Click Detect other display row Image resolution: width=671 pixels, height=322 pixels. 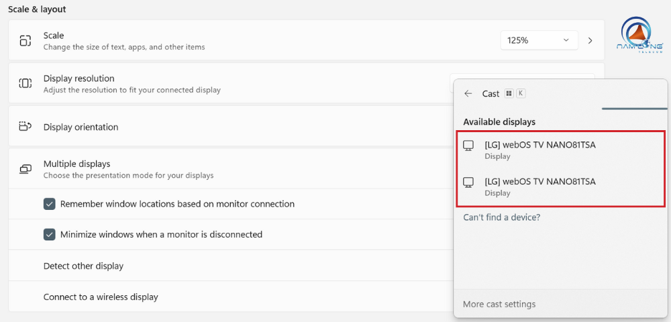click(84, 266)
